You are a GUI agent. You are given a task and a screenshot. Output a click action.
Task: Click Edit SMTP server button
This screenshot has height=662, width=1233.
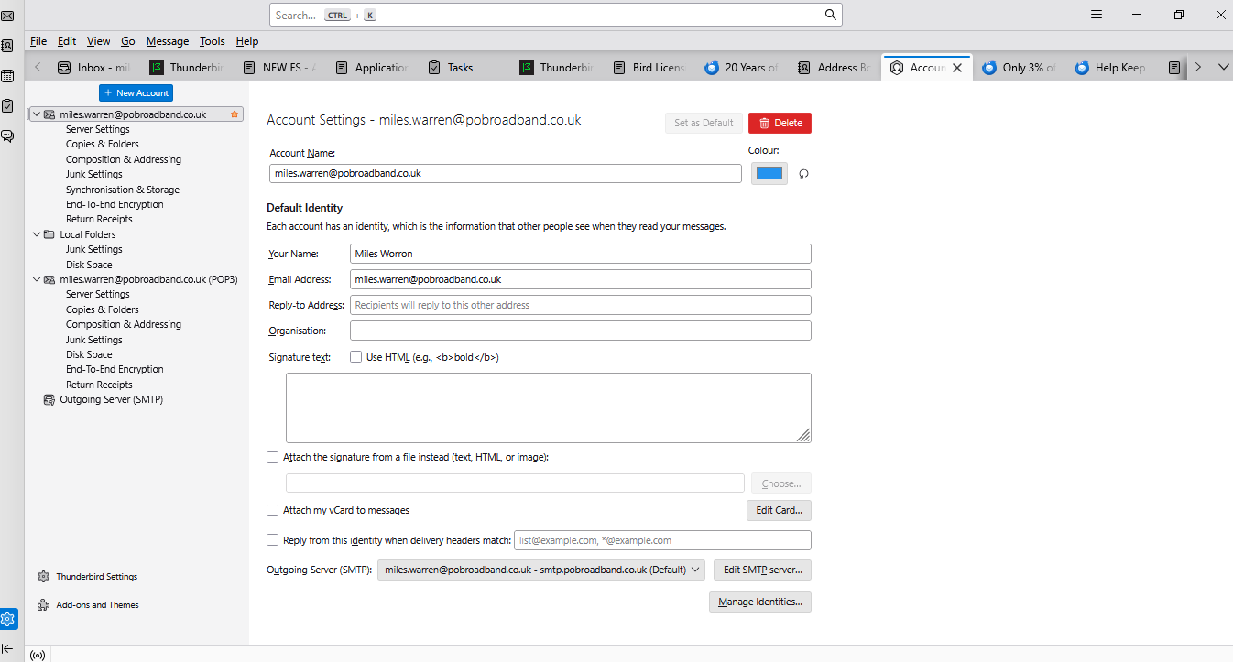click(762, 570)
